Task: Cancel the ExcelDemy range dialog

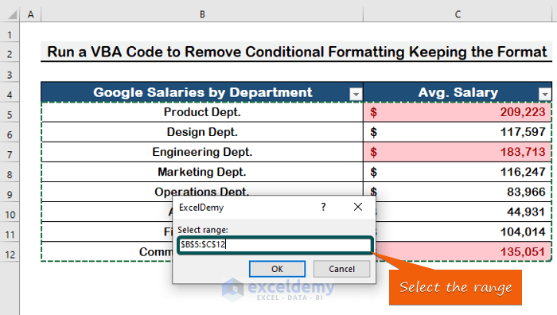Action: 341,269
